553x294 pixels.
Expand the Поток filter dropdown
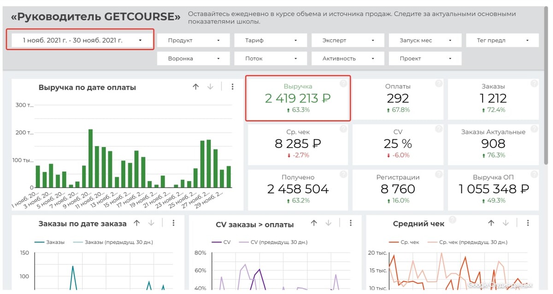coord(271,59)
